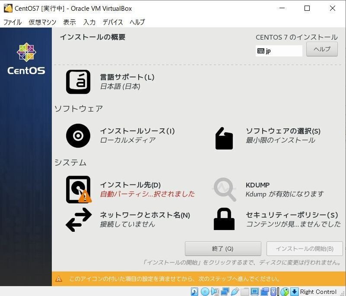The height and width of the screenshot is (296, 346).
Task: Click ローカルメディア text
Action: pos(128,140)
